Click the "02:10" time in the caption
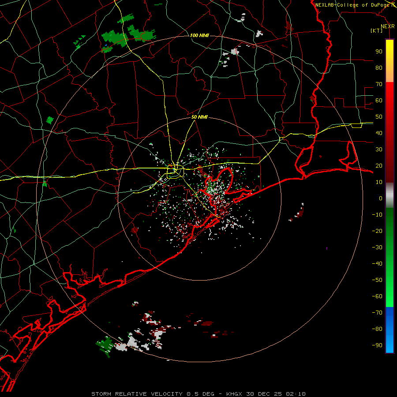397x397 pixels. click(296, 394)
